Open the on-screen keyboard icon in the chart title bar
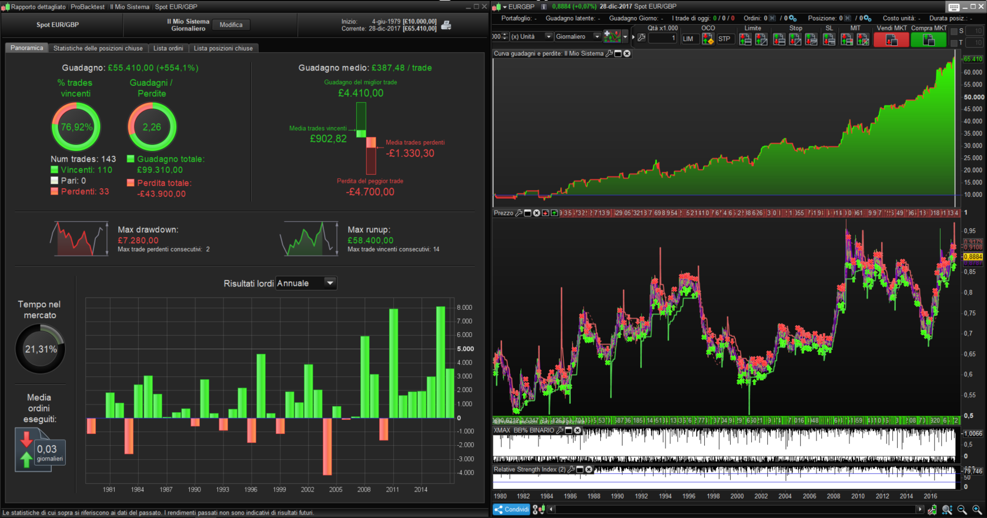 pyautogui.click(x=954, y=7)
